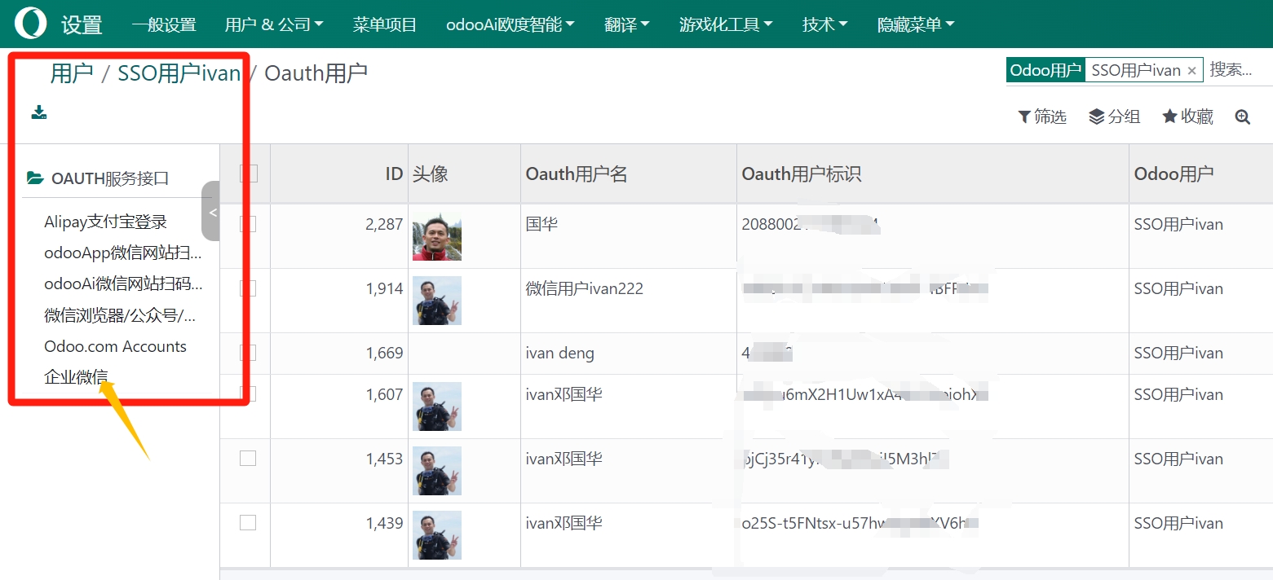Screen dimensions: 1273x580
Task: Click avatar thumbnail in row 1,439
Action: pos(437,535)
